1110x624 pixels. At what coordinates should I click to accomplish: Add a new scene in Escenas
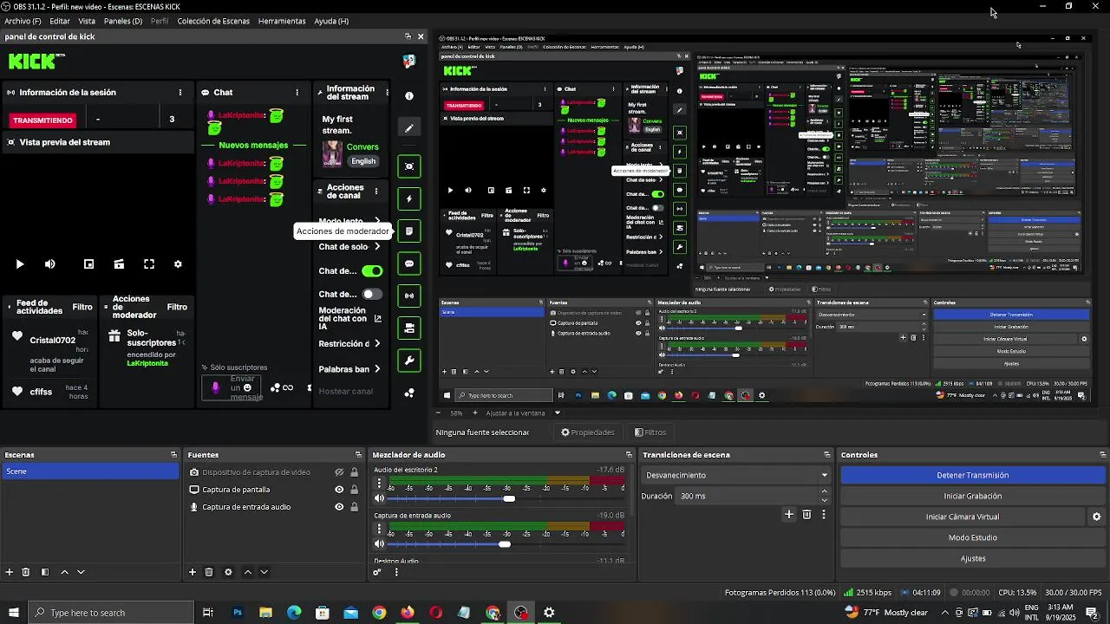10,572
